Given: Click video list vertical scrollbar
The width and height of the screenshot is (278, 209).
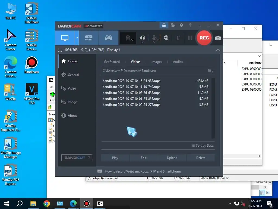Looking at the screenshot, I should (x=213, y=108).
